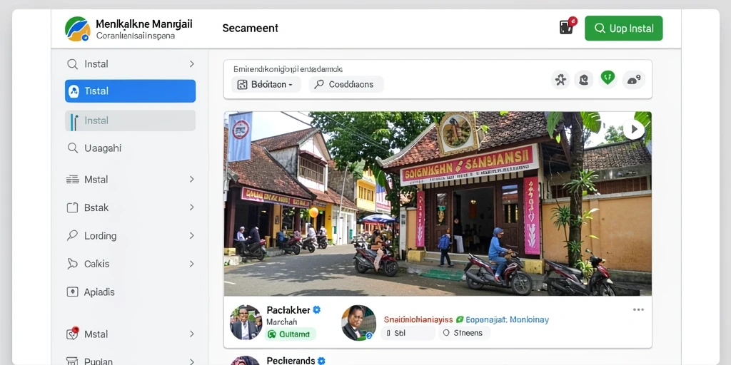Screen dimensions: 731x365
Task: Click the Mstal list lines icon
Action: coord(72,179)
